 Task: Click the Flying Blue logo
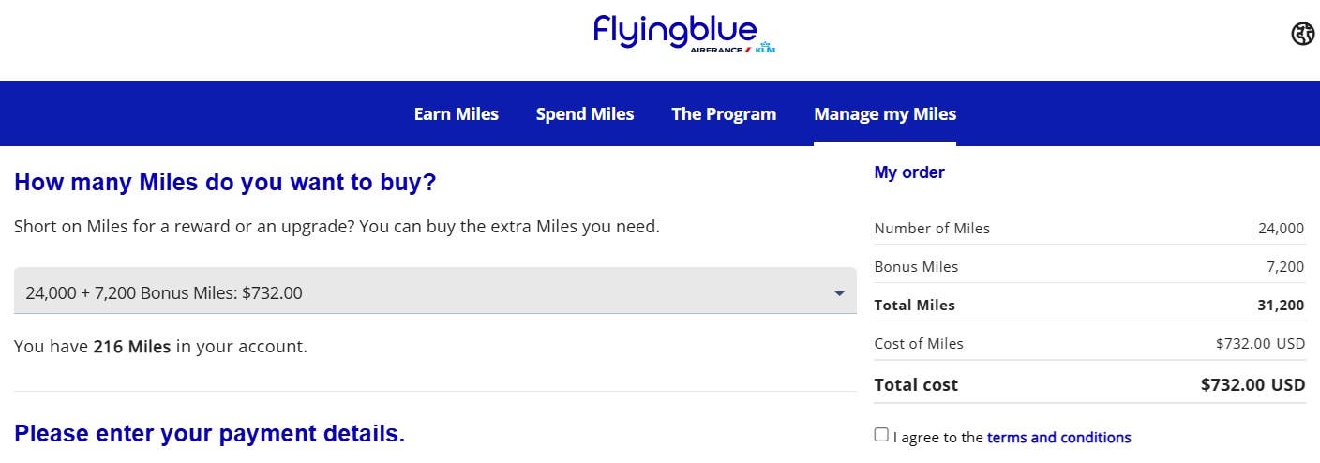tap(675, 29)
